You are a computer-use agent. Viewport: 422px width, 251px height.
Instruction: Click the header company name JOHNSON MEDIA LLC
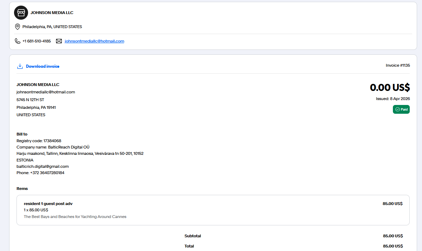click(52, 13)
